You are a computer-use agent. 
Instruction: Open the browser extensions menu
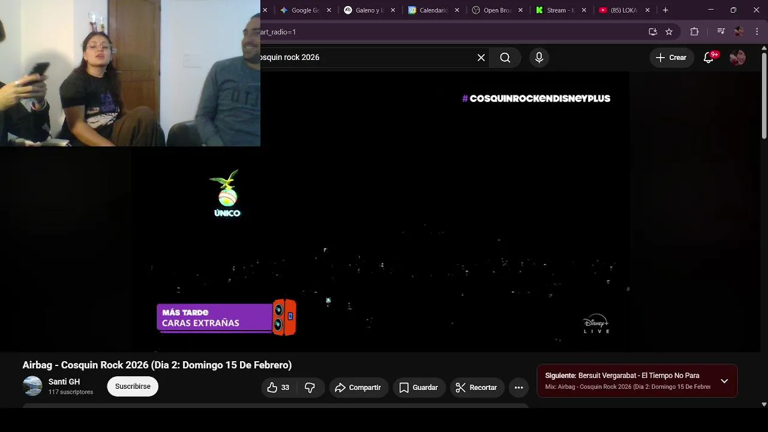(x=695, y=32)
